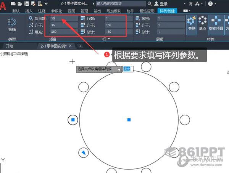Switch to the Parametric ribbon tab
The height and width of the screenshot is (173, 229).
click(57, 11)
